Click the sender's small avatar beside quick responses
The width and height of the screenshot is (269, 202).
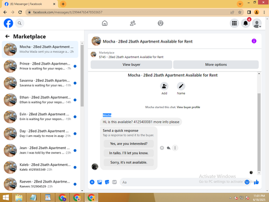tap(95, 166)
